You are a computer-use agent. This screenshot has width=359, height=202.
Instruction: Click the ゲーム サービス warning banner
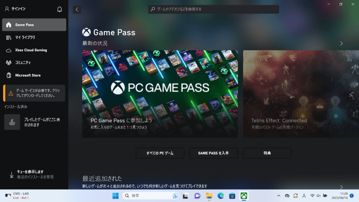coord(34,93)
